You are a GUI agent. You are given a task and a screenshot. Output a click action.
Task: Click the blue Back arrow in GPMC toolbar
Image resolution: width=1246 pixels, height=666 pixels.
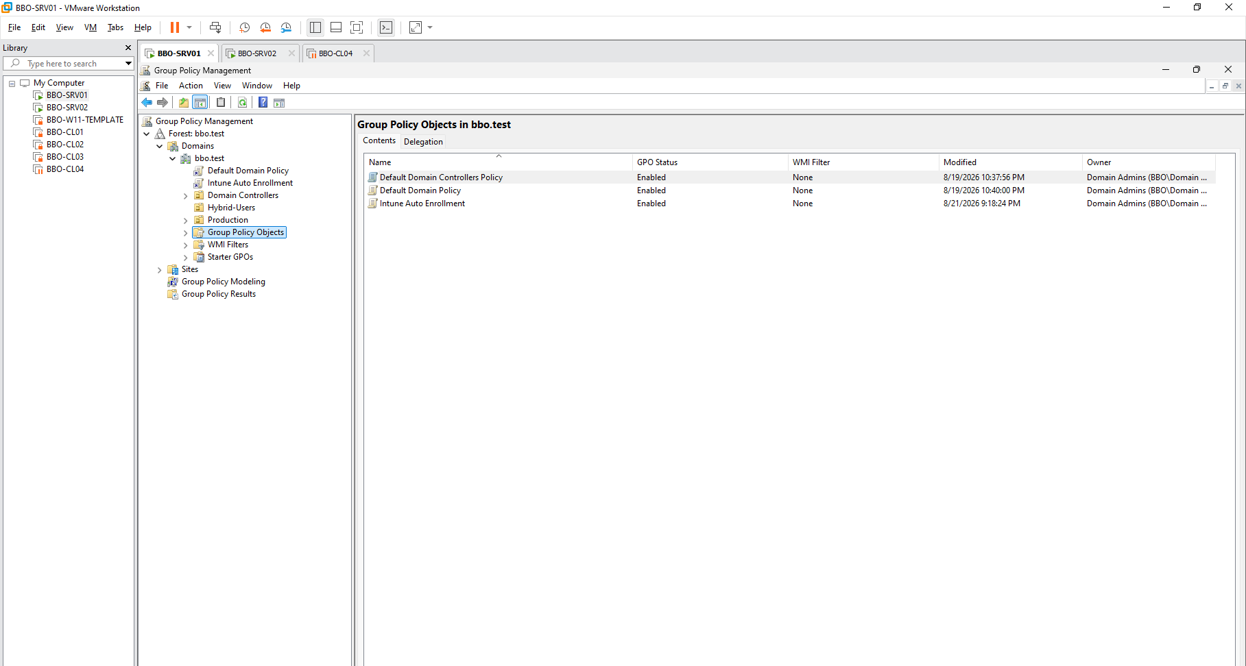pyautogui.click(x=147, y=103)
